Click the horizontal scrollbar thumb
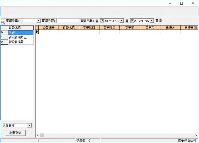 (x=42, y=135)
